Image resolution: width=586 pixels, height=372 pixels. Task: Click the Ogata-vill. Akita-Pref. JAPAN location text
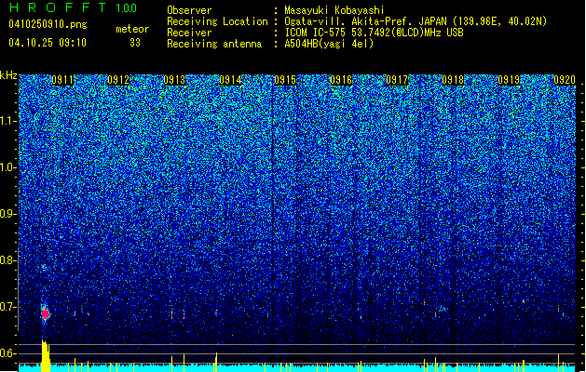click(x=416, y=21)
